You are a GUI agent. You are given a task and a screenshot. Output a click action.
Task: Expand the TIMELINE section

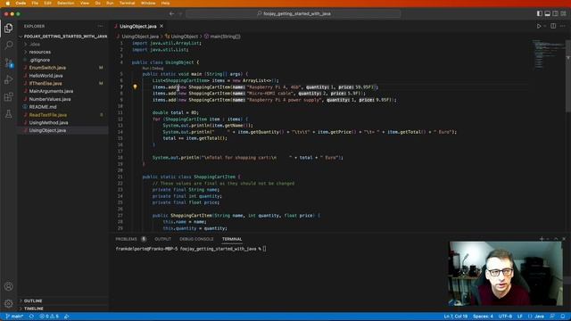coord(63,309)
